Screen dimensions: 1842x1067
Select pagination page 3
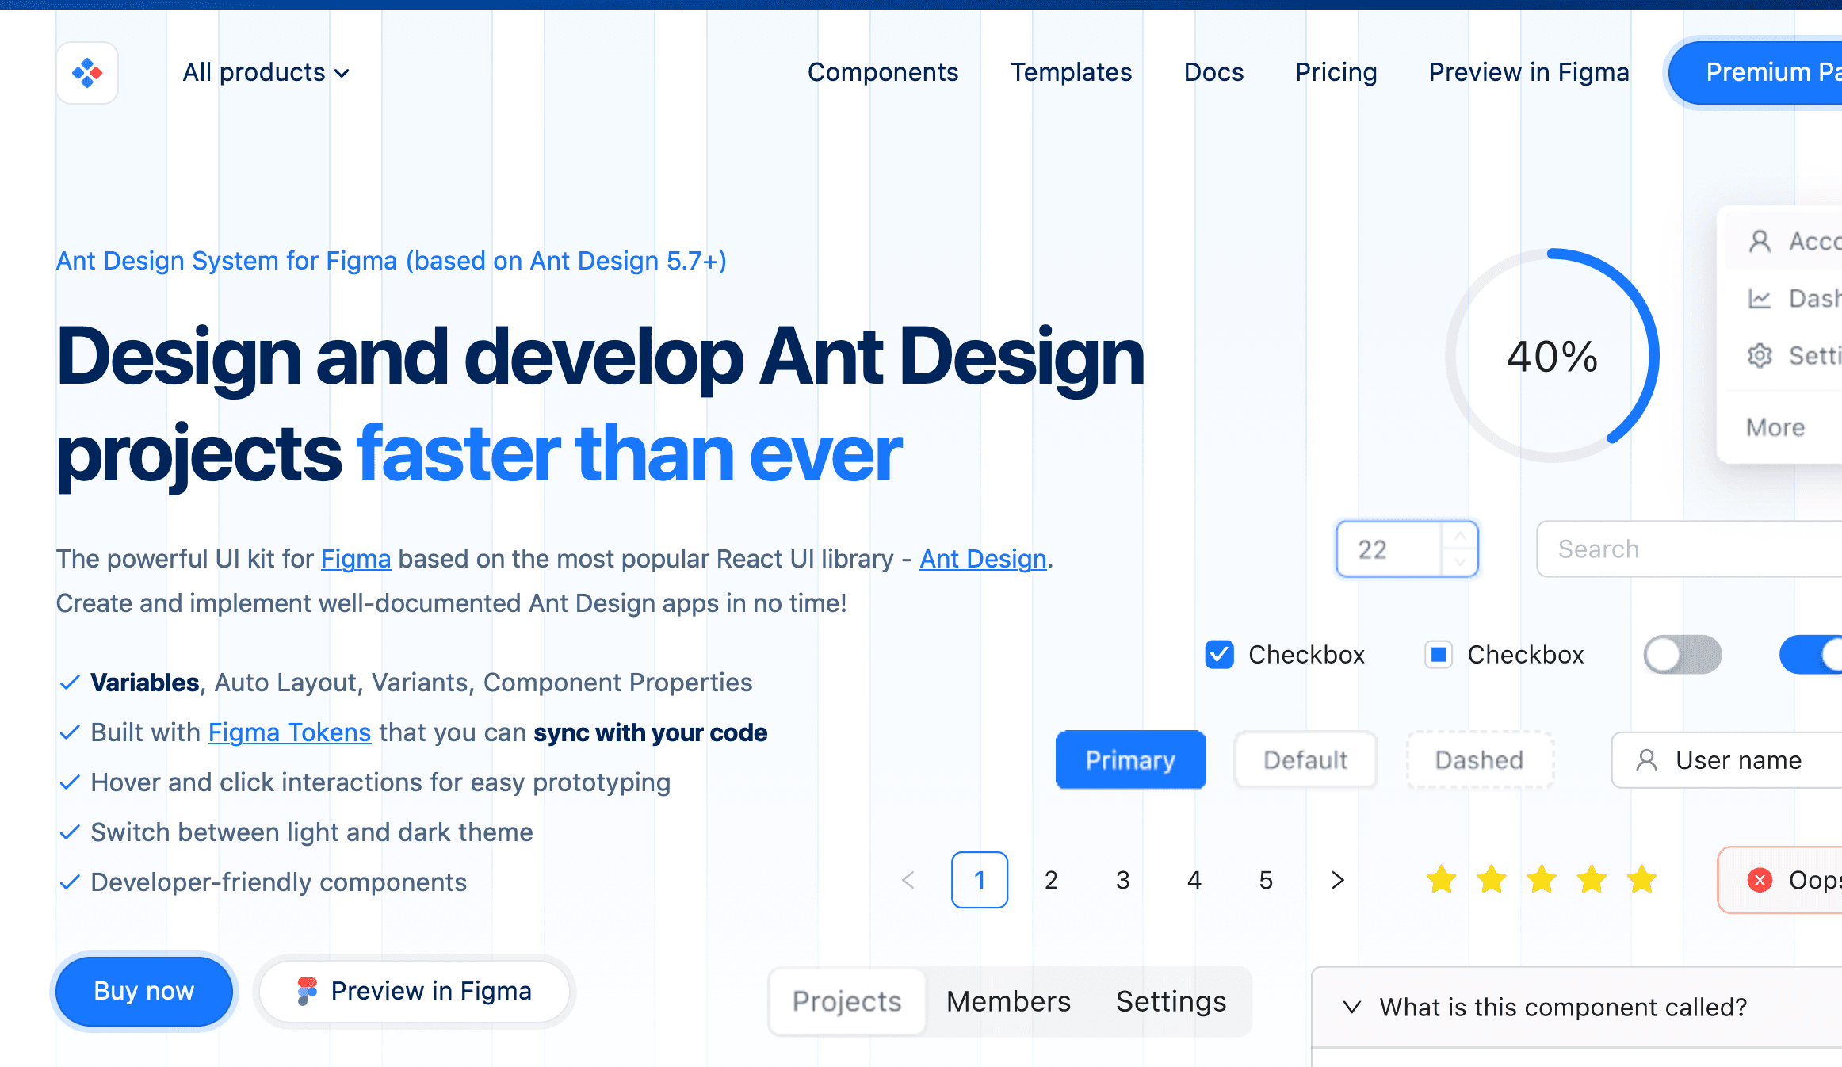pyautogui.click(x=1122, y=880)
